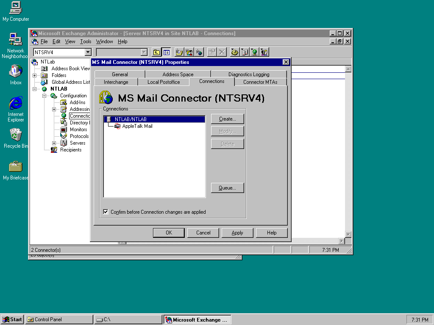Viewport: 434px width, 325px height.
Task: Click the Create... button
Action: pos(228,119)
